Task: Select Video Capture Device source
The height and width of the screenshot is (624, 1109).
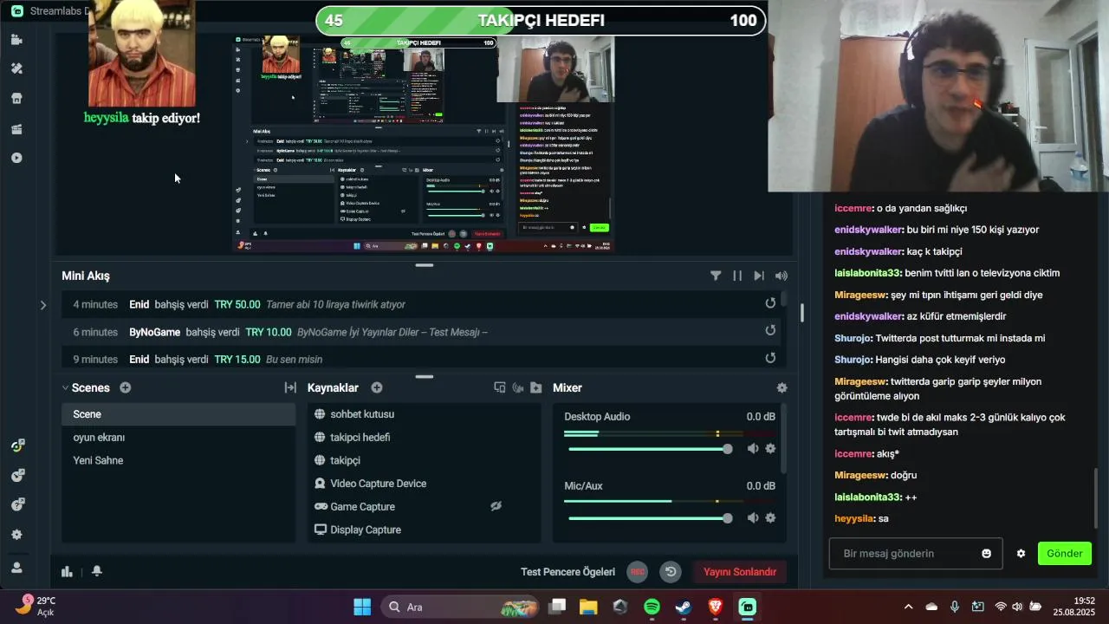Action: [x=424, y=484]
